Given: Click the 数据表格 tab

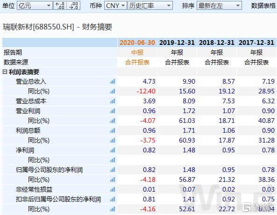Looking at the screenshot, I should click(x=263, y=6).
